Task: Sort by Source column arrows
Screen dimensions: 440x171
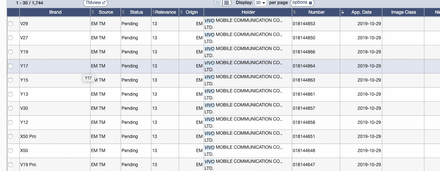Action: pos(93,12)
